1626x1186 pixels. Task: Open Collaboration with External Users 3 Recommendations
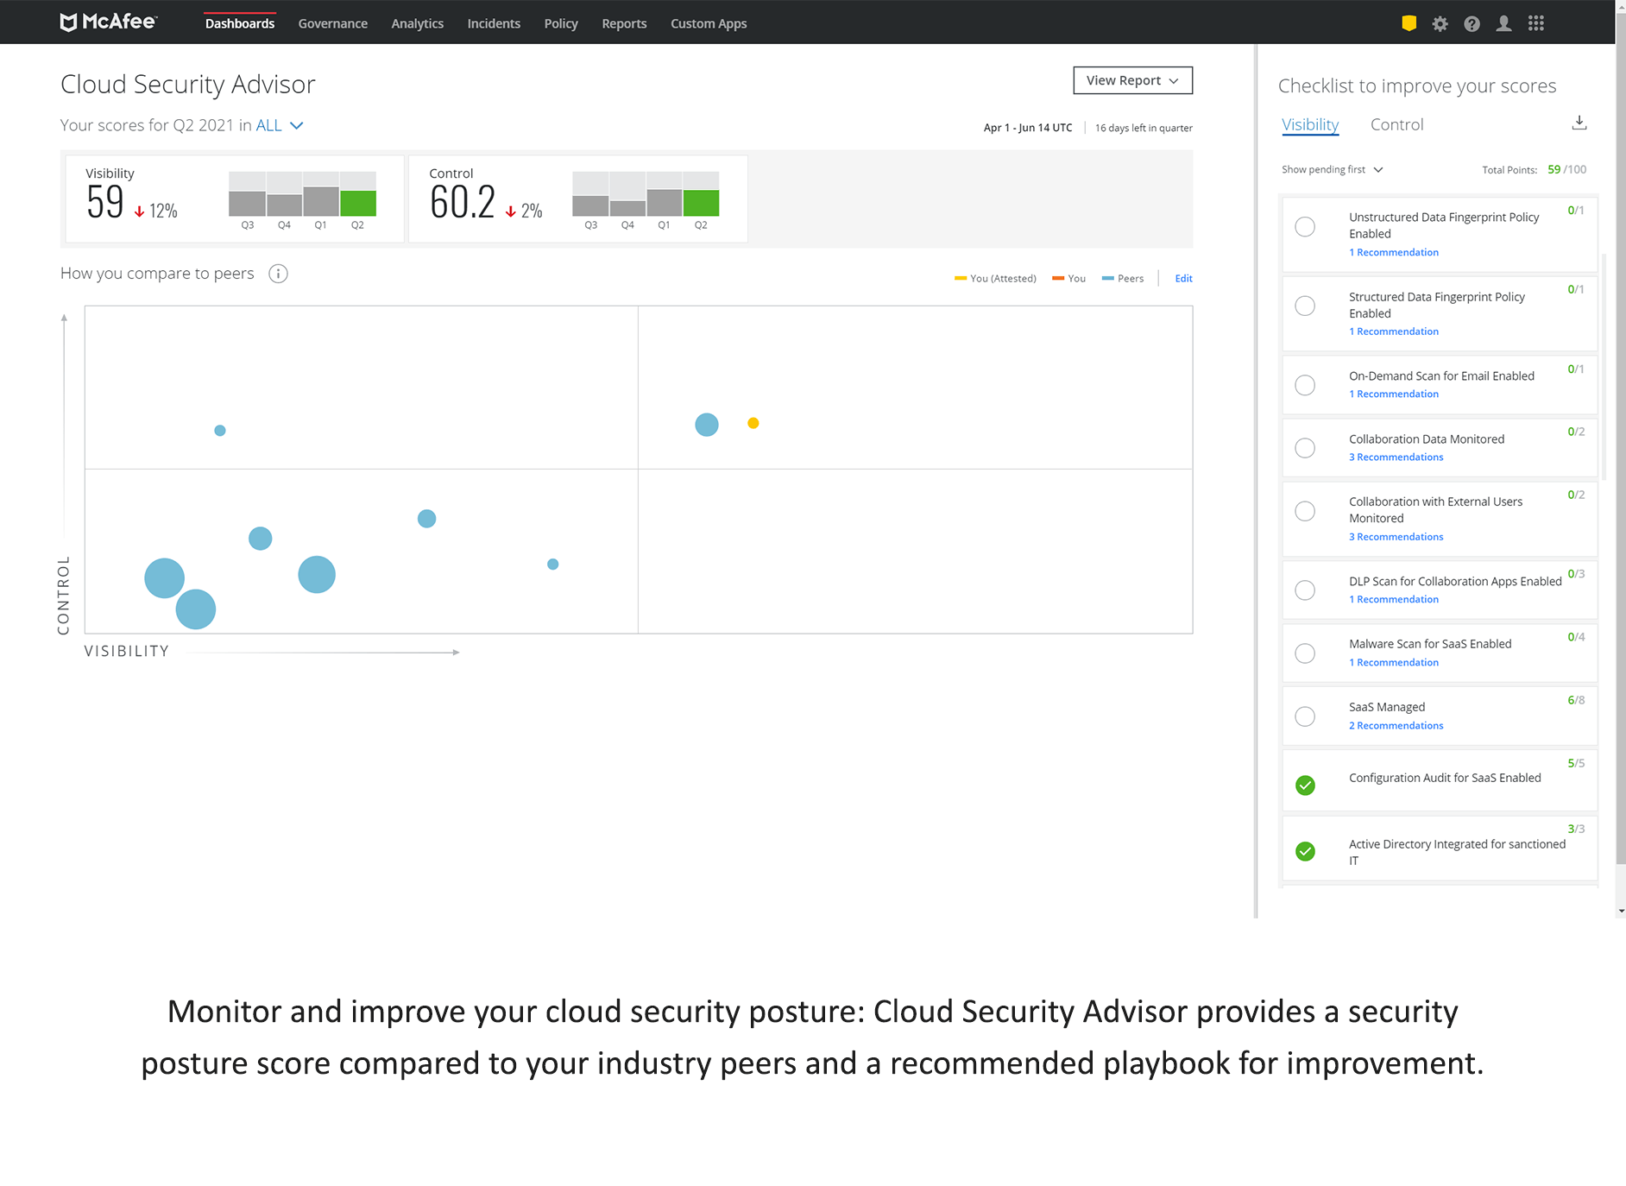point(1396,537)
